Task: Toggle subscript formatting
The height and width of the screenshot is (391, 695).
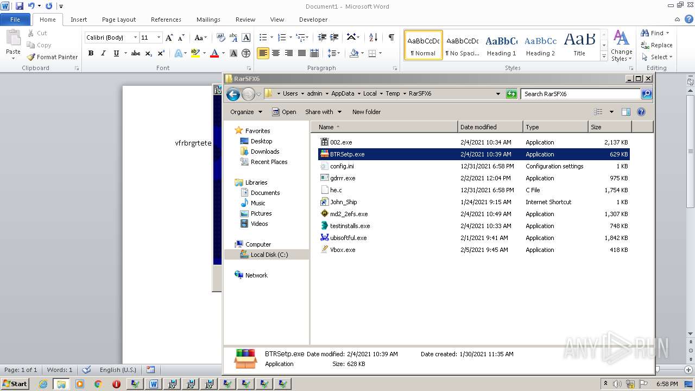Action: tap(149, 53)
